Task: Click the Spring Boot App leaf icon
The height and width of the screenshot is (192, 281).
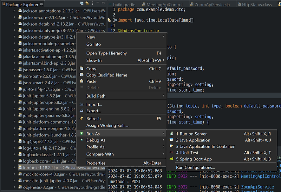Action: tap(171, 159)
